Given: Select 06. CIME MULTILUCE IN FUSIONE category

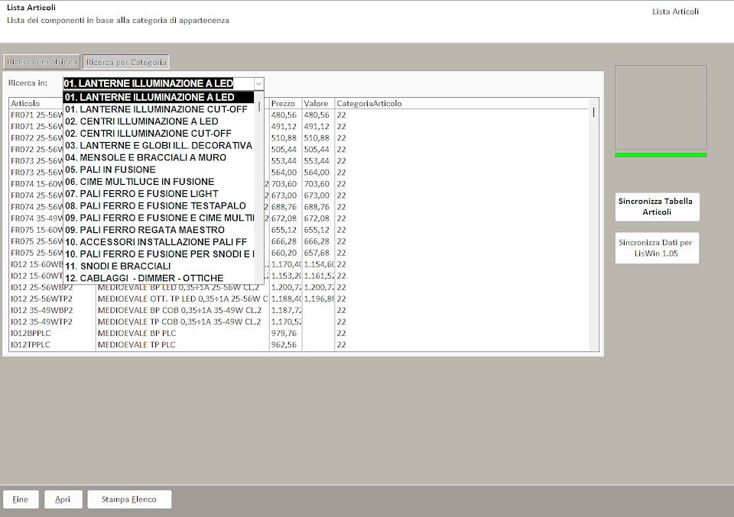Looking at the screenshot, I should pos(159,182).
